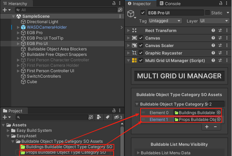Lock the Project panel

point(114,110)
